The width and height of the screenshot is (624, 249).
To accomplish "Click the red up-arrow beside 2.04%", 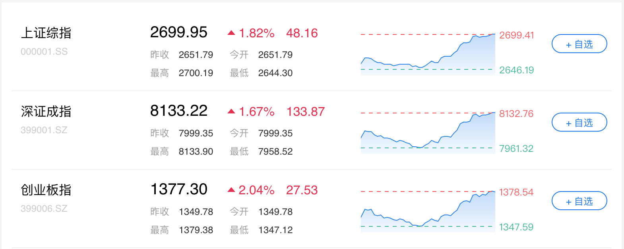I will click(231, 190).
